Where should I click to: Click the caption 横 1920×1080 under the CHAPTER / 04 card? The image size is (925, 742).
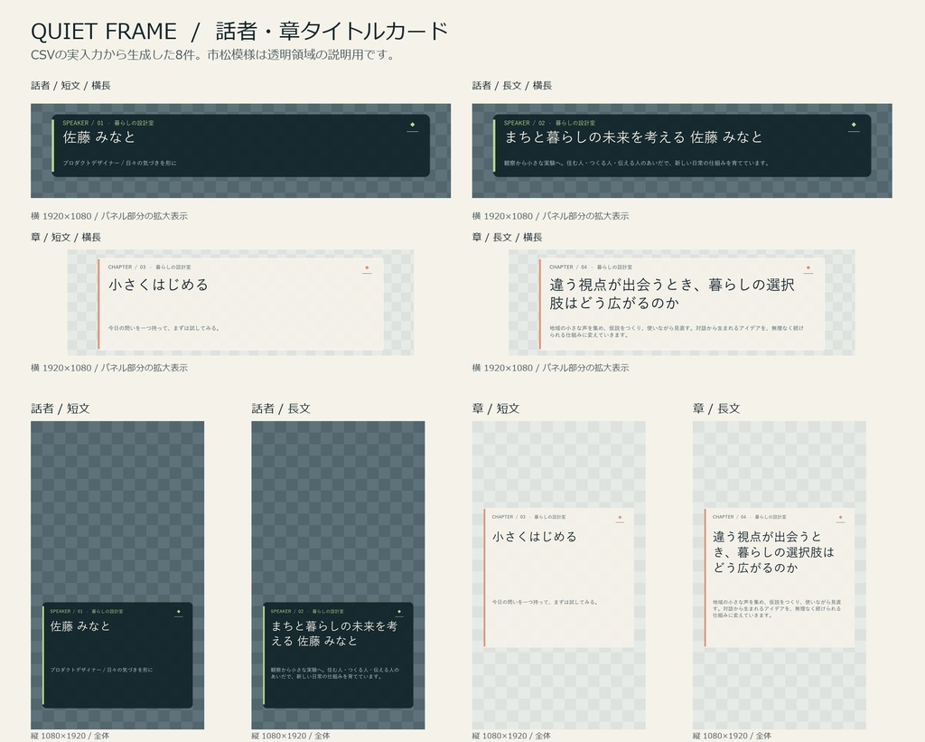[x=550, y=368]
